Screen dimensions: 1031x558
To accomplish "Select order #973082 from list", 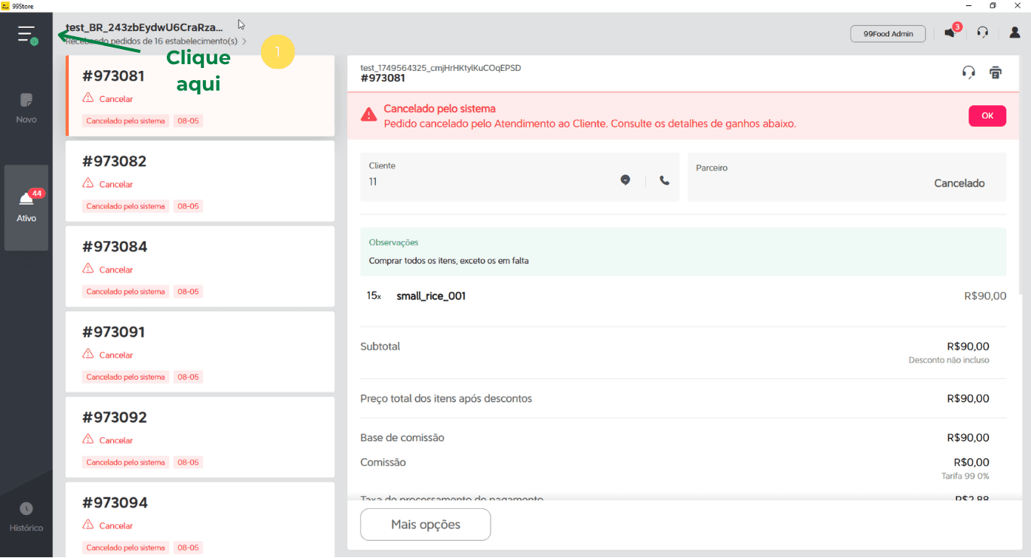I will 199,181.
